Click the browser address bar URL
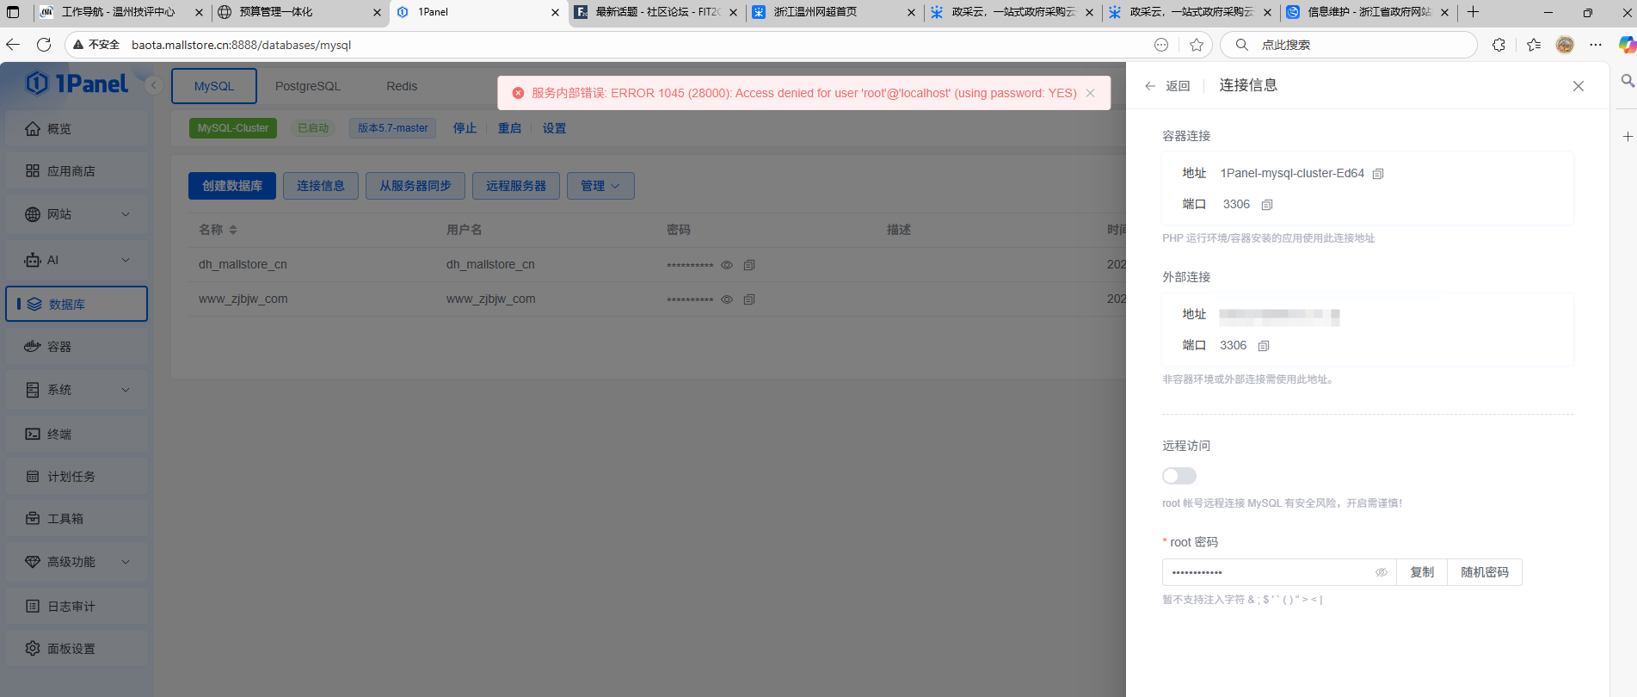The image size is (1637, 697). click(x=241, y=45)
